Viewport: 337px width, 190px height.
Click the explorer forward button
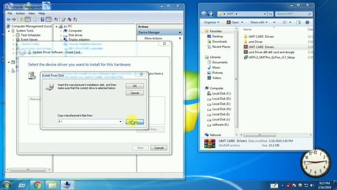[x=211, y=14]
